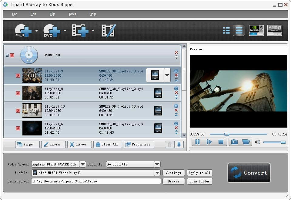
Task: Click the Destination path field
Action: coord(96,181)
